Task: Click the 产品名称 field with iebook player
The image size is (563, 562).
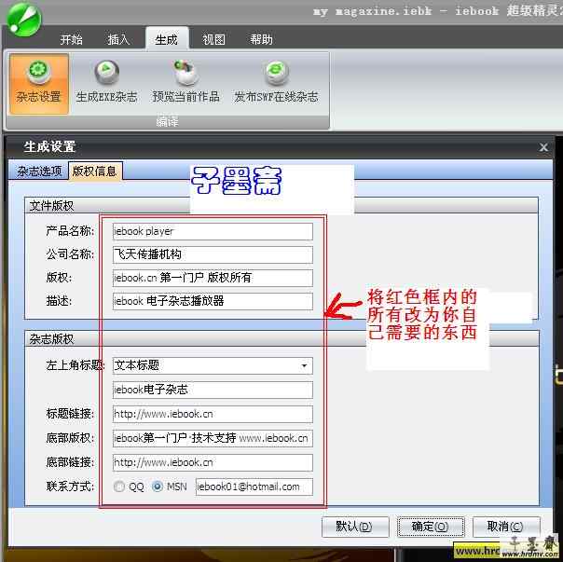Action: coord(213,231)
